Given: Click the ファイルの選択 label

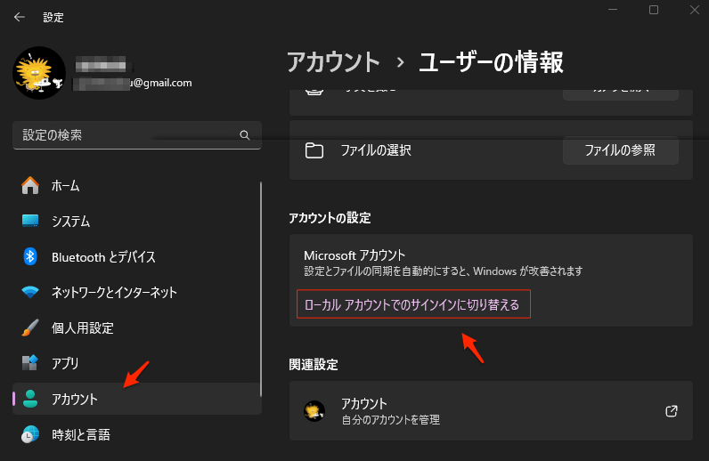Looking at the screenshot, I should click(x=376, y=150).
